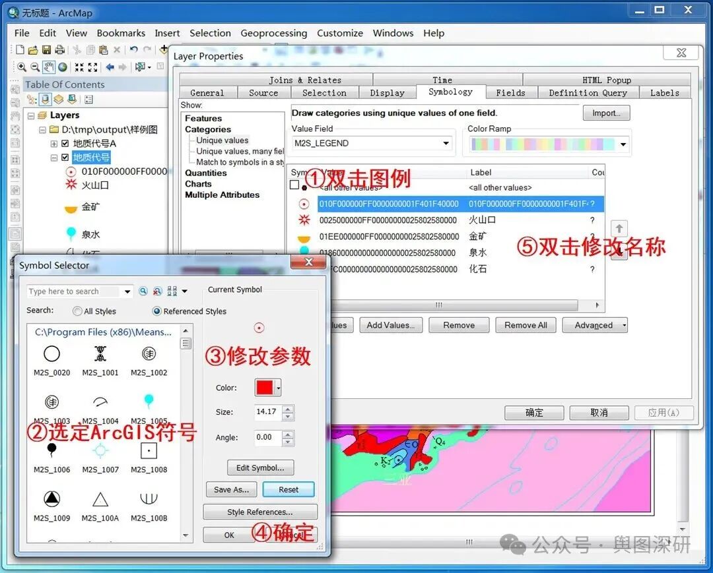
Task: Click the Fixed Zoom Out icon
Action: point(93,67)
